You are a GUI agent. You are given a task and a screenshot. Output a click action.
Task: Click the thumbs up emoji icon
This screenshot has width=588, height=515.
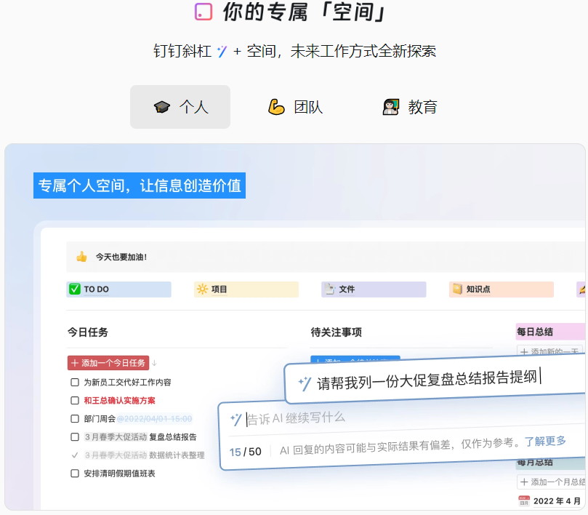click(x=81, y=257)
